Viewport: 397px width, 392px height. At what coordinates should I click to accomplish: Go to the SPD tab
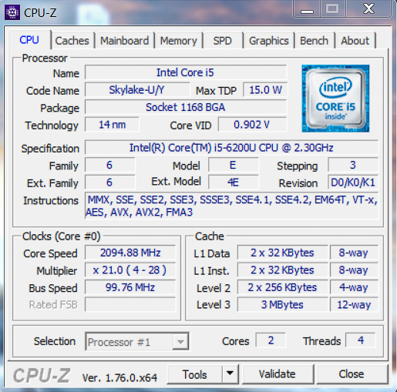pyautogui.click(x=223, y=41)
